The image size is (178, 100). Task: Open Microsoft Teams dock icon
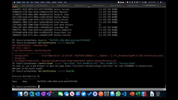49,94
